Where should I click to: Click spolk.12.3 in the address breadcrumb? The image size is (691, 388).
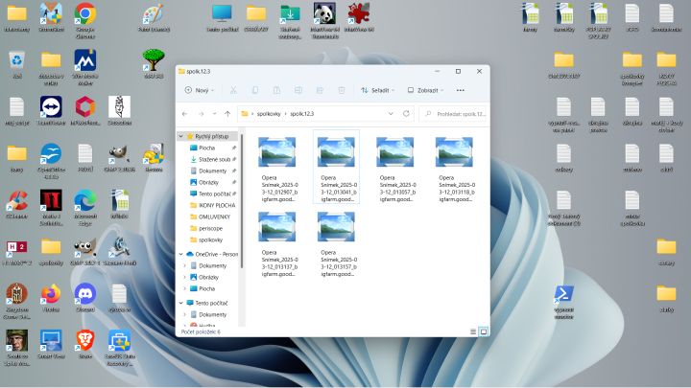(302, 114)
